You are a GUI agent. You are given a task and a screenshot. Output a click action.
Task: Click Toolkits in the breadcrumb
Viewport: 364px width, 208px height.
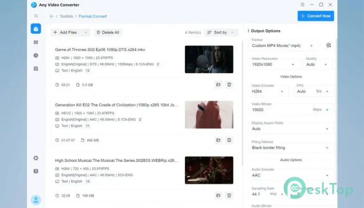click(67, 16)
